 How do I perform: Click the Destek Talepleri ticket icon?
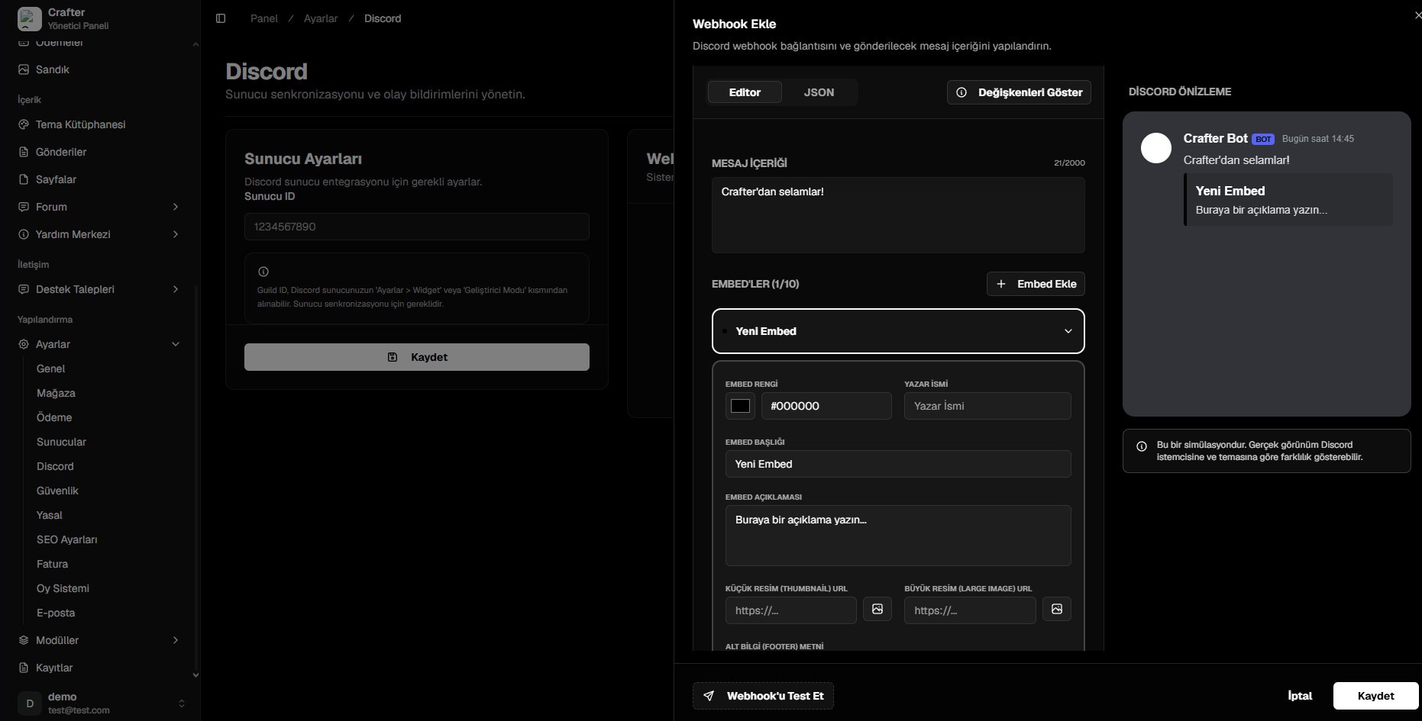pyautogui.click(x=24, y=289)
